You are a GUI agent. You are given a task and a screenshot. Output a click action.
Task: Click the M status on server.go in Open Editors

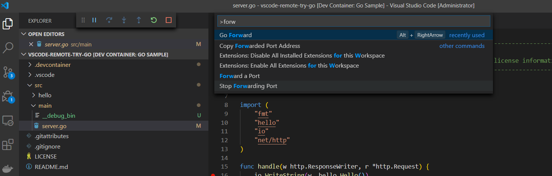(x=198, y=44)
